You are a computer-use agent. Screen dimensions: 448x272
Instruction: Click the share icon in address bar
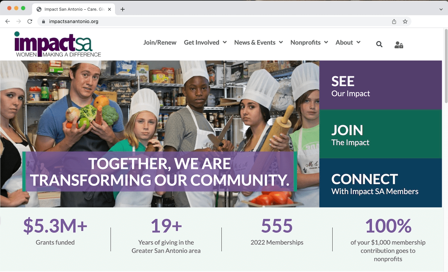pos(394,22)
